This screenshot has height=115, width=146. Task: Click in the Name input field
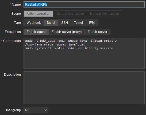(84, 5)
